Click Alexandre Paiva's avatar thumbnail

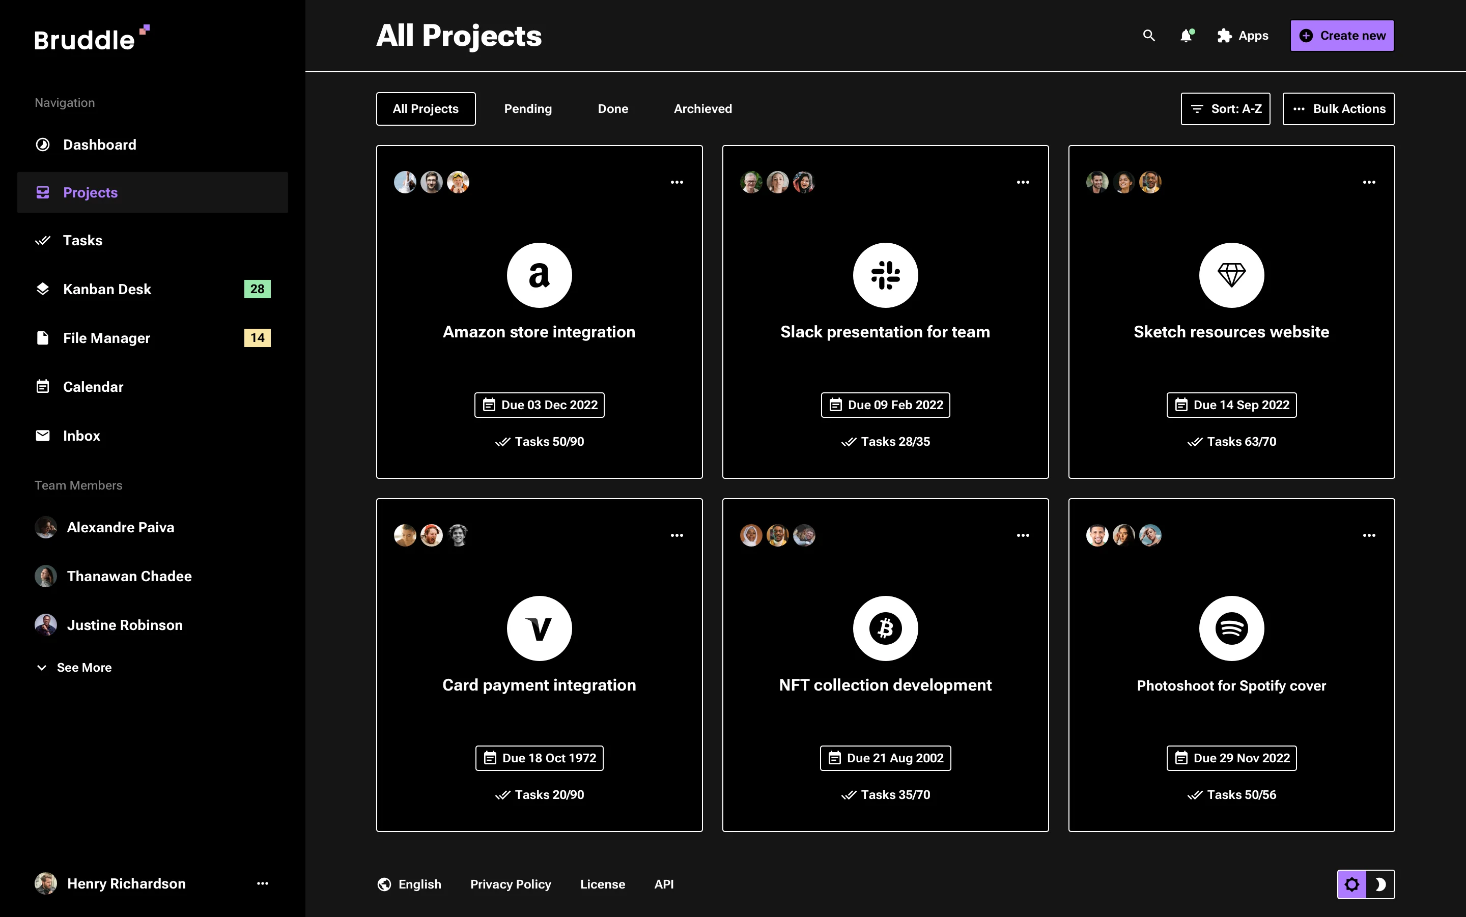pos(45,527)
